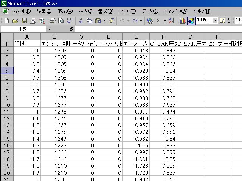
Task: Select the GReddy圧力センサー相対圧 header cell in column G
Action: [x=191, y=44]
